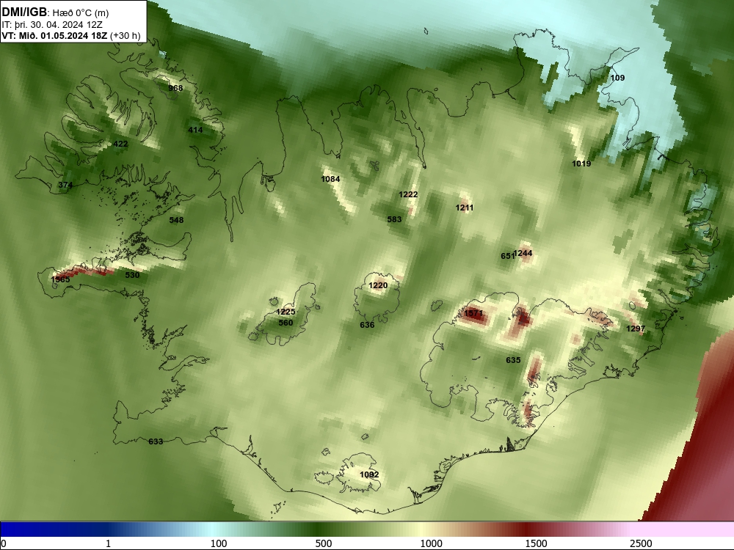734x550 pixels.
Task: Click the 1220 value on the map
Action: click(378, 286)
